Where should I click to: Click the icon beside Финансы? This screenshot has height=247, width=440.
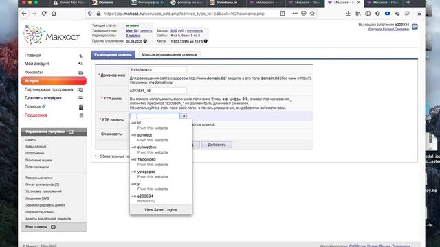pyautogui.click(x=80, y=73)
